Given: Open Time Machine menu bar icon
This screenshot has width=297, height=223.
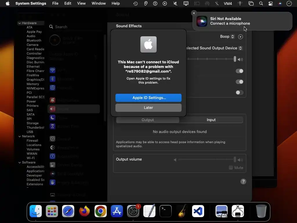Looking at the screenshot, I should pos(135,3).
